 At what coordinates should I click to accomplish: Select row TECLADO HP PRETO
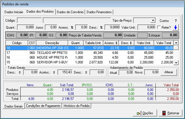tap(90, 53)
